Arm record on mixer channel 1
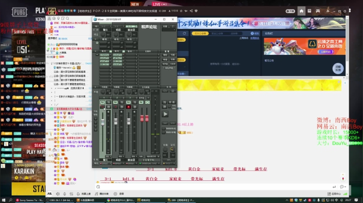Image resolution: width=363 pixels, height=203 pixels. pyautogui.click(x=102, y=107)
